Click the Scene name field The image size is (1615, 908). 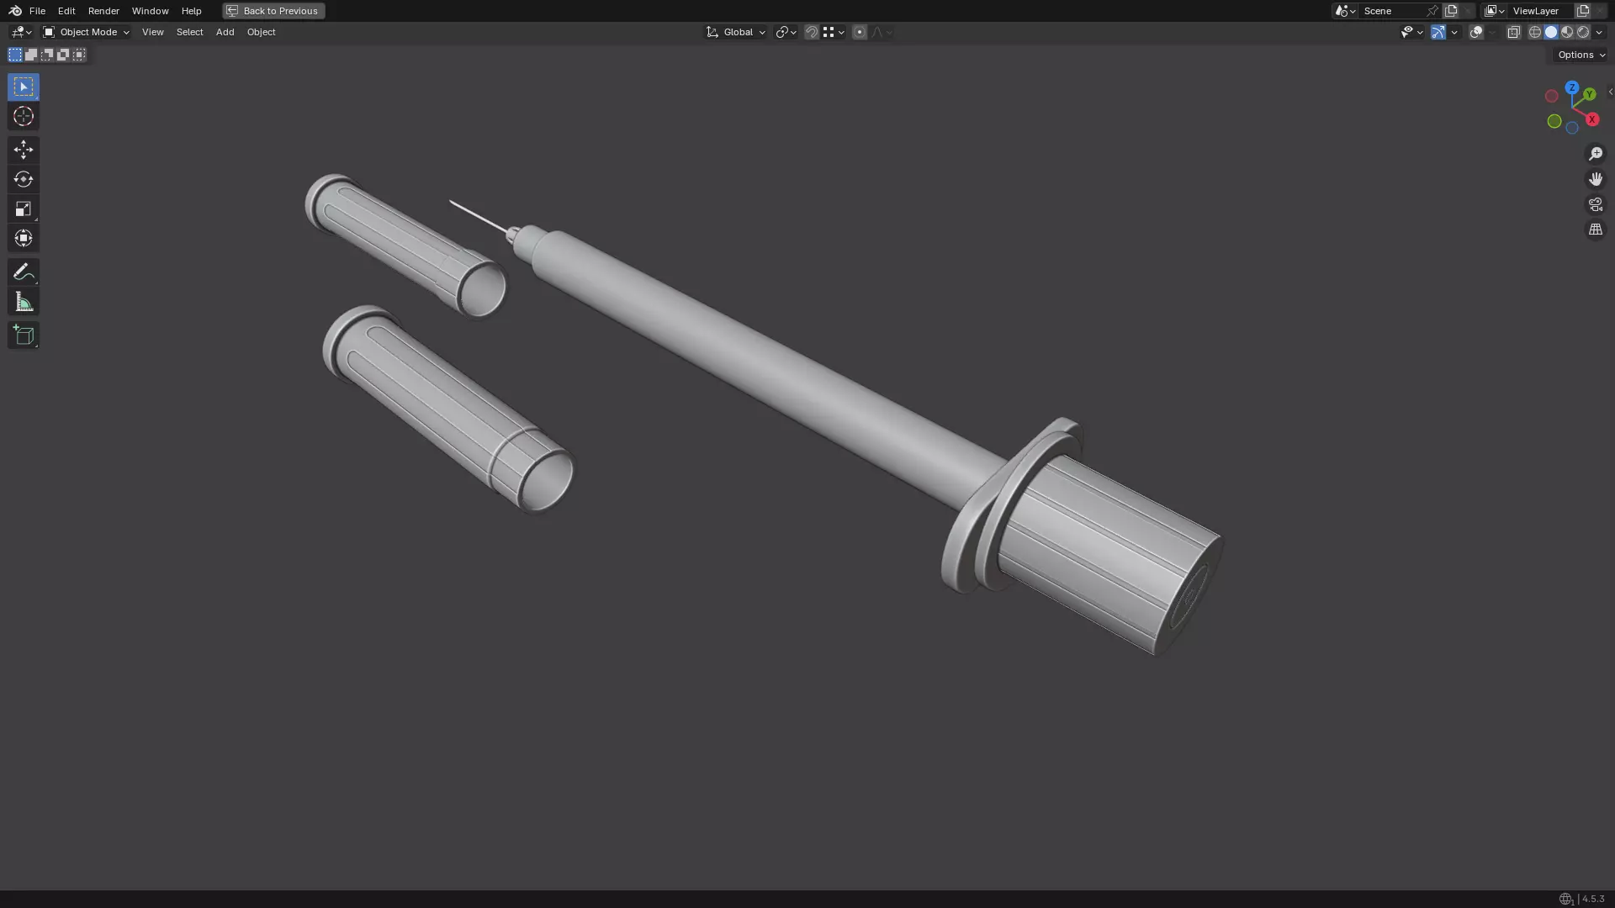pos(1392,11)
